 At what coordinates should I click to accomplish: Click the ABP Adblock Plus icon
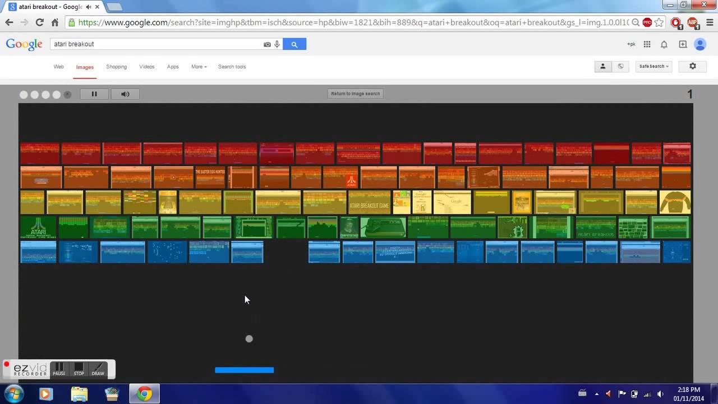pyautogui.click(x=692, y=22)
